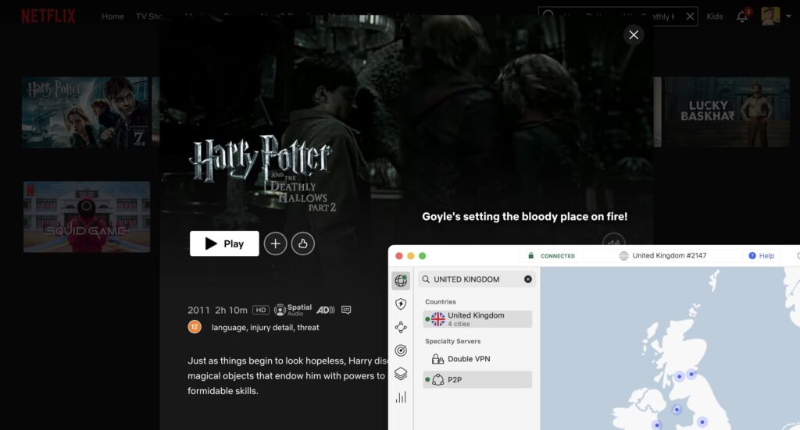The image size is (800, 430).
Task: Open the shield Threat Protection sidebar icon
Action: coord(401,304)
